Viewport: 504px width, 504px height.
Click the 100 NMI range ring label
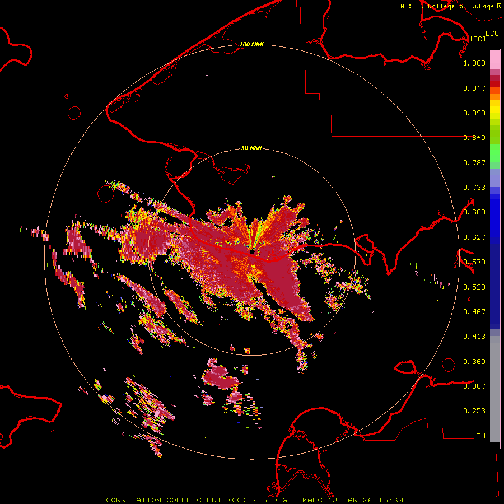click(251, 44)
